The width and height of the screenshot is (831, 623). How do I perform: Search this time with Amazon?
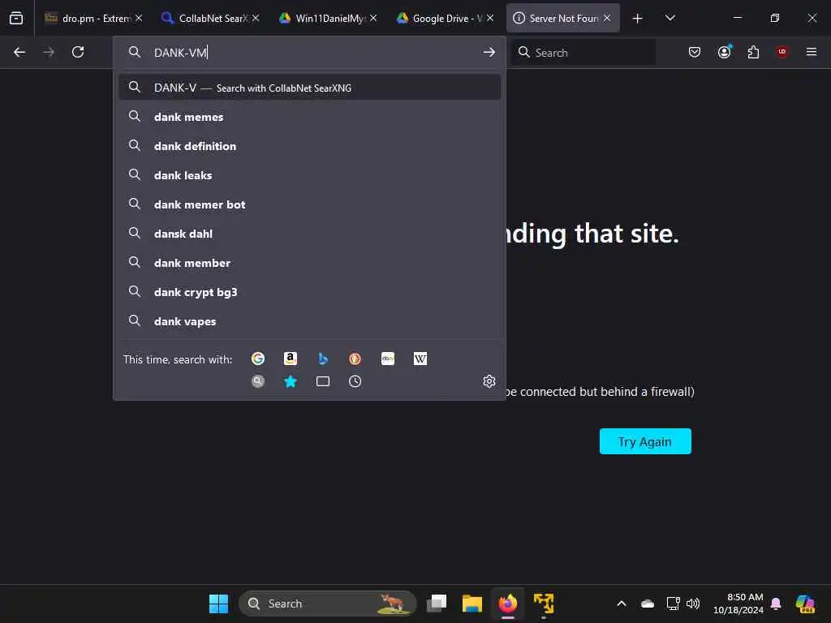pyautogui.click(x=291, y=359)
